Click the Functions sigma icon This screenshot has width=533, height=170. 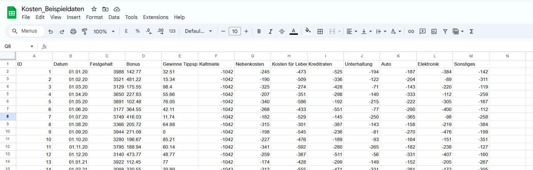click(x=471, y=31)
